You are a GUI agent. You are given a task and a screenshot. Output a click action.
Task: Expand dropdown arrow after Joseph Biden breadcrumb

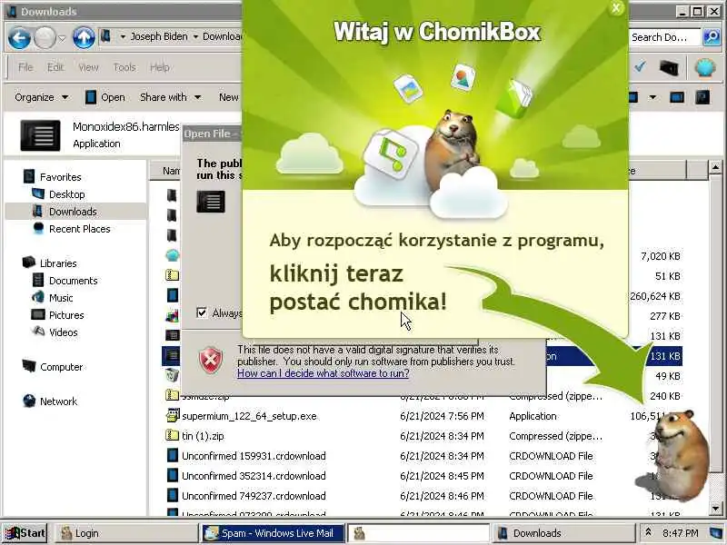(x=195, y=36)
